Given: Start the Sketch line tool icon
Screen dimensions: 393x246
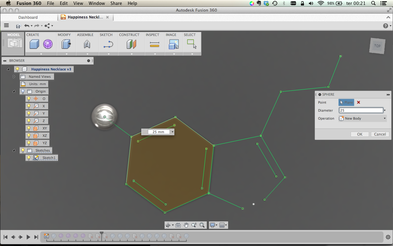Looking at the screenshot, I should coord(108,45).
